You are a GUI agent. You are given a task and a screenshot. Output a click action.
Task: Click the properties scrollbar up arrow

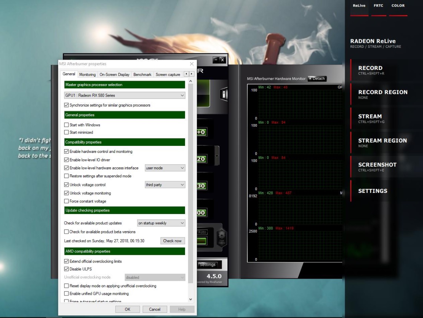(191, 81)
